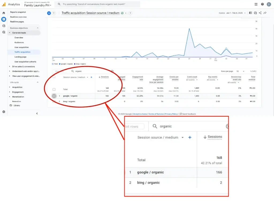This screenshot has width=274, height=205.
Task: Click the report verified check icon
Action: pos(122,13)
